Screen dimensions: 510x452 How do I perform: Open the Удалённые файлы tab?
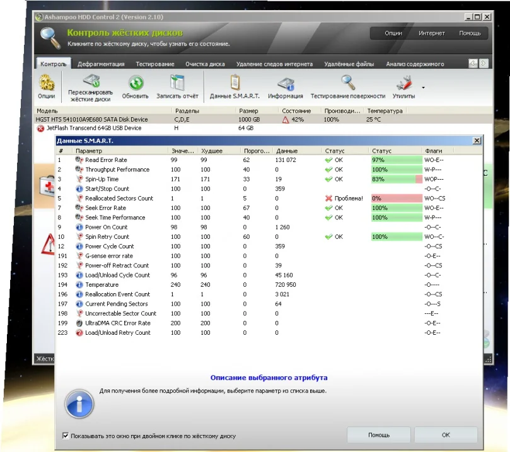click(x=349, y=64)
